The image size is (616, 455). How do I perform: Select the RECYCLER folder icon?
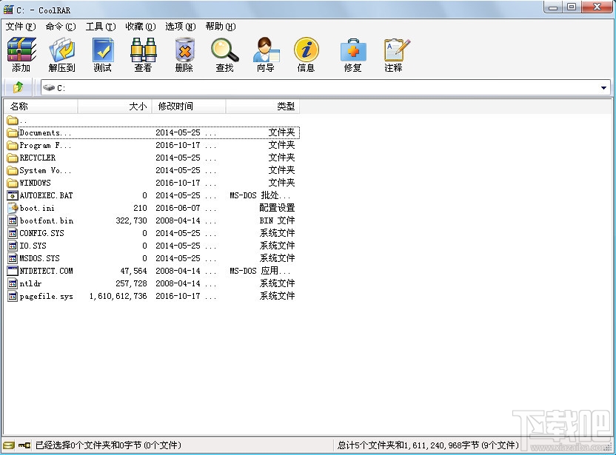click(13, 158)
